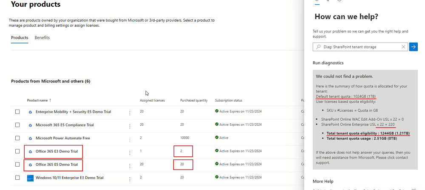Click the Microsoft Power Automate Free product icon
The image size is (425, 190).
(30, 138)
